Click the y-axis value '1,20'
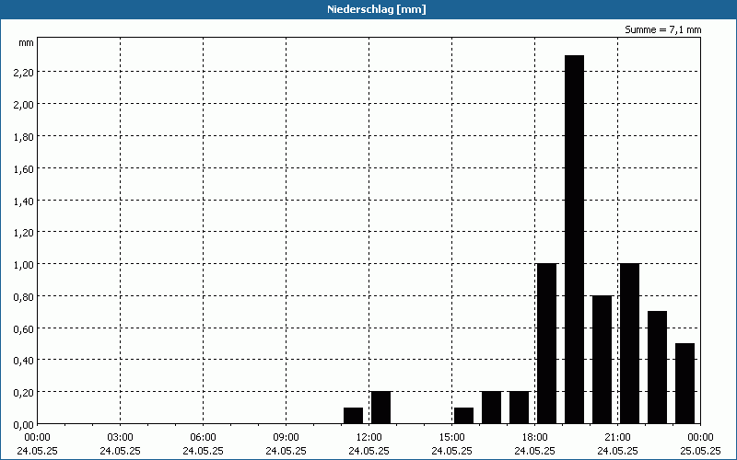Viewport: 737px width, 460px height. point(24,233)
